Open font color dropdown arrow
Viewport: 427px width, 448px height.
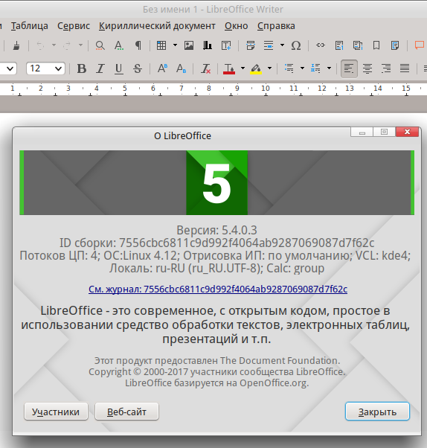(x=243, y=68)
